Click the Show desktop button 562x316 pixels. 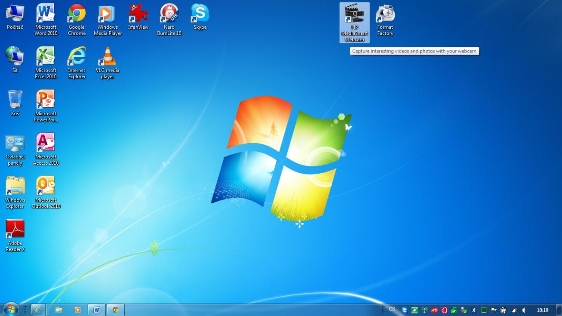pyautogui.click(x=559, y=310)
